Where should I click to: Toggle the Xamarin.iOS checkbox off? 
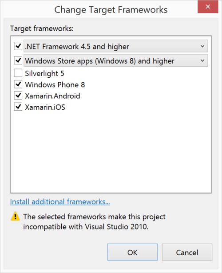click(18, 107)
